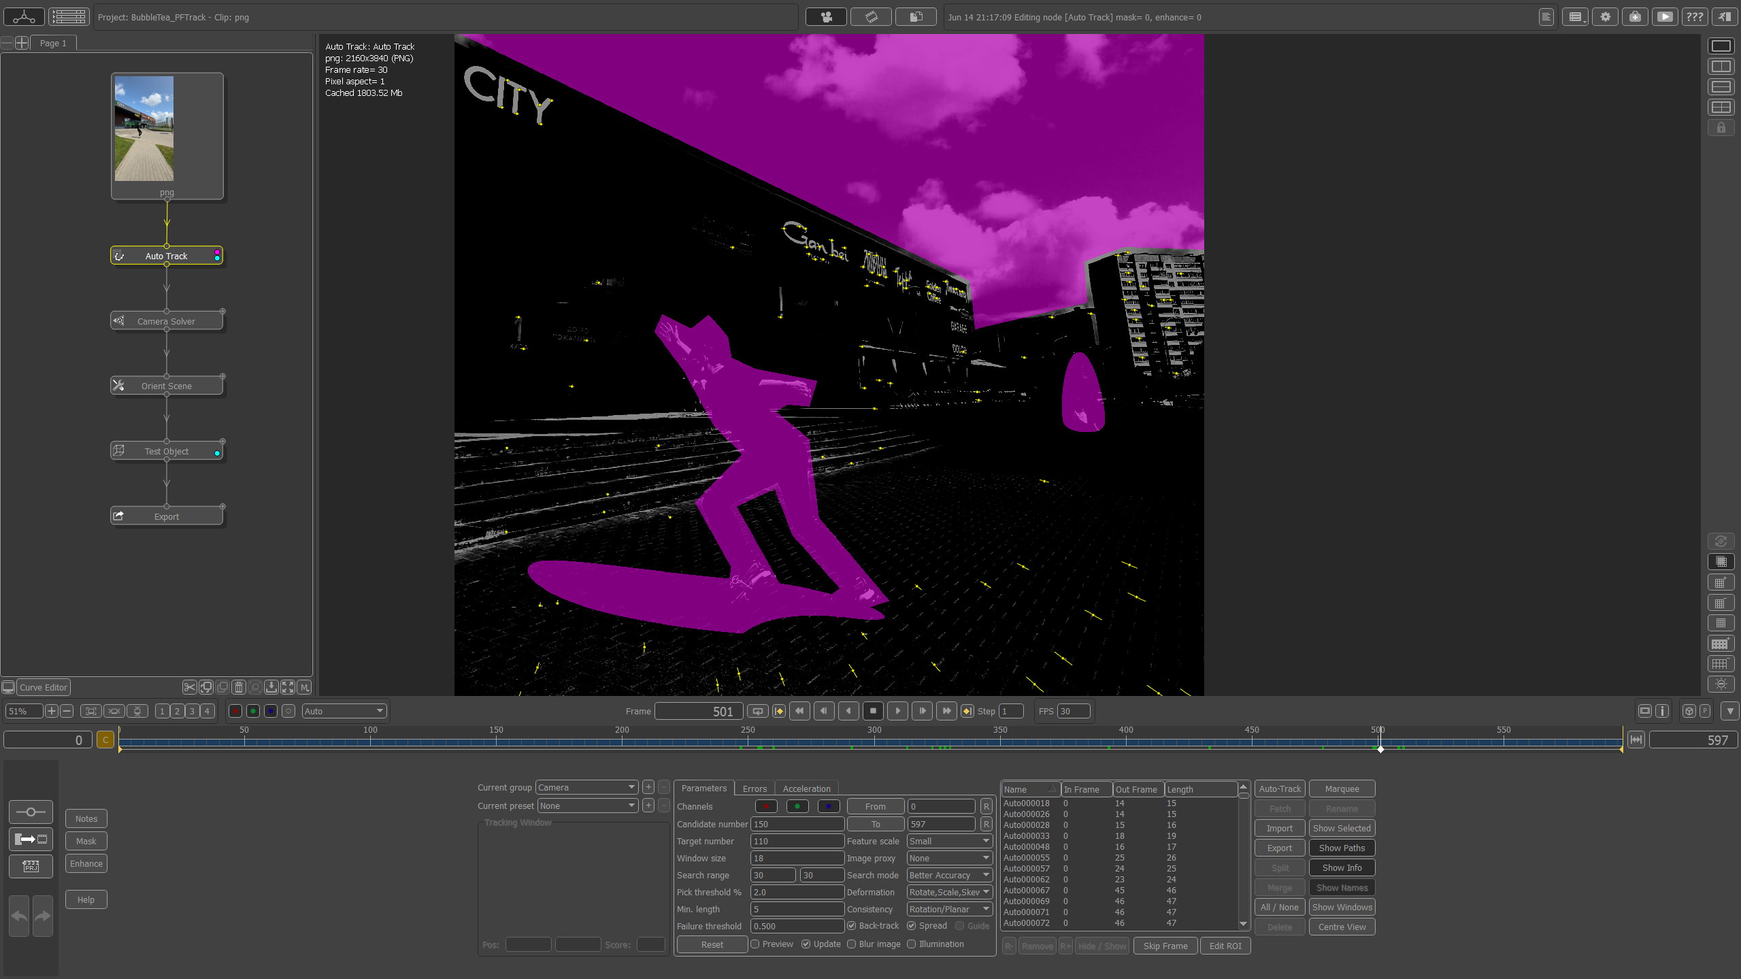Switch to the Acceleration tab
1741x979 pixels.
coord(806,789)
